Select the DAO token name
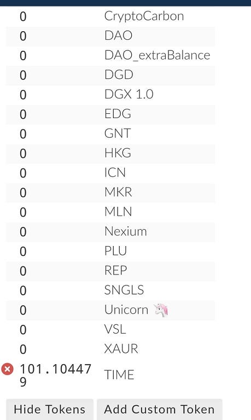The image size is (251, 420). [x=118, y=36]
